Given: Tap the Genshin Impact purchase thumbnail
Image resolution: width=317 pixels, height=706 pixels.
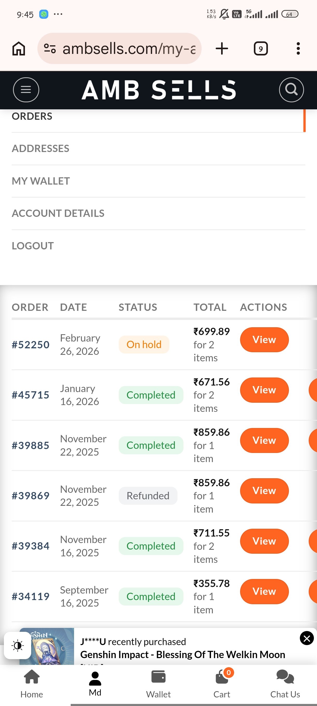Looking at the screenshot, I should (47, 647).
